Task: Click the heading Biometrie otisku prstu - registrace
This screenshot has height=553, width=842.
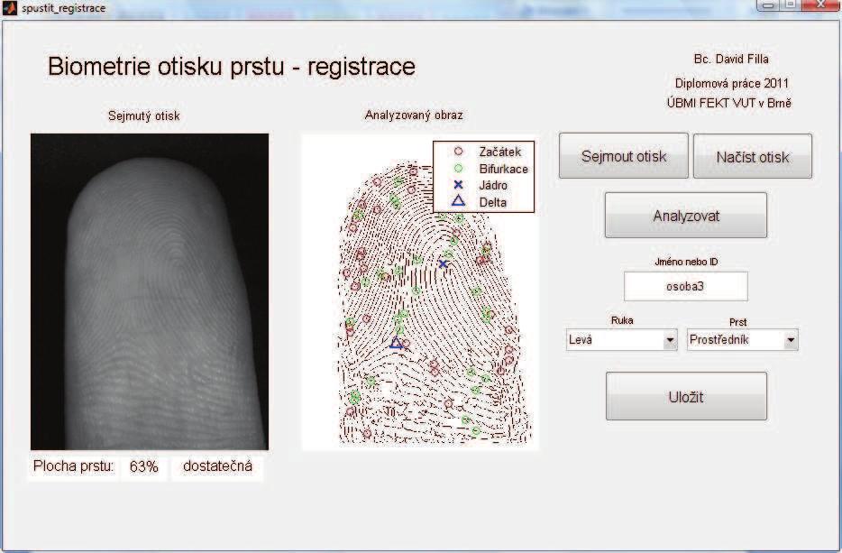Action: pos(232,67)
